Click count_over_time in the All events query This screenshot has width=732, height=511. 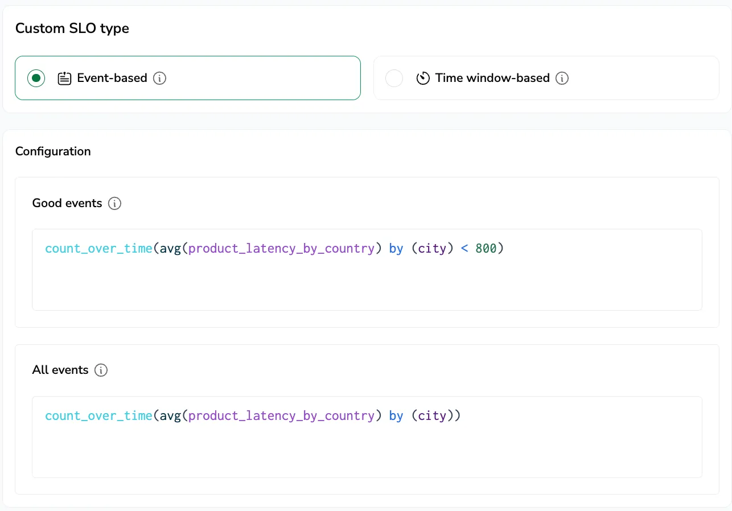point(98,416)
